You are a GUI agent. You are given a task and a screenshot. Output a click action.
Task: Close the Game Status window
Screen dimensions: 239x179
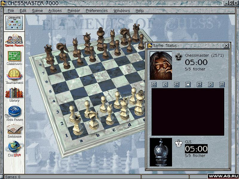click(226, 46)
